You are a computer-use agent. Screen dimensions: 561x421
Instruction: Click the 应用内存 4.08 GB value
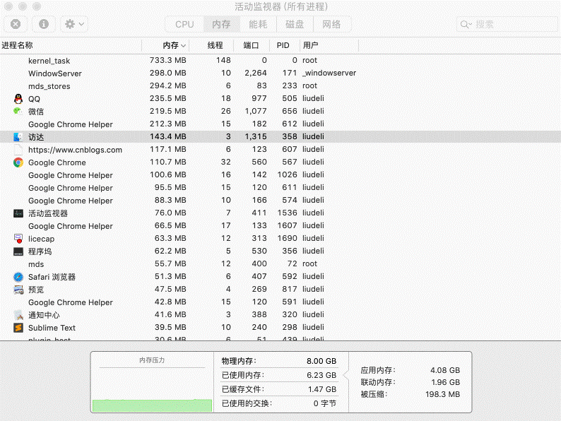tap(444, 370)
